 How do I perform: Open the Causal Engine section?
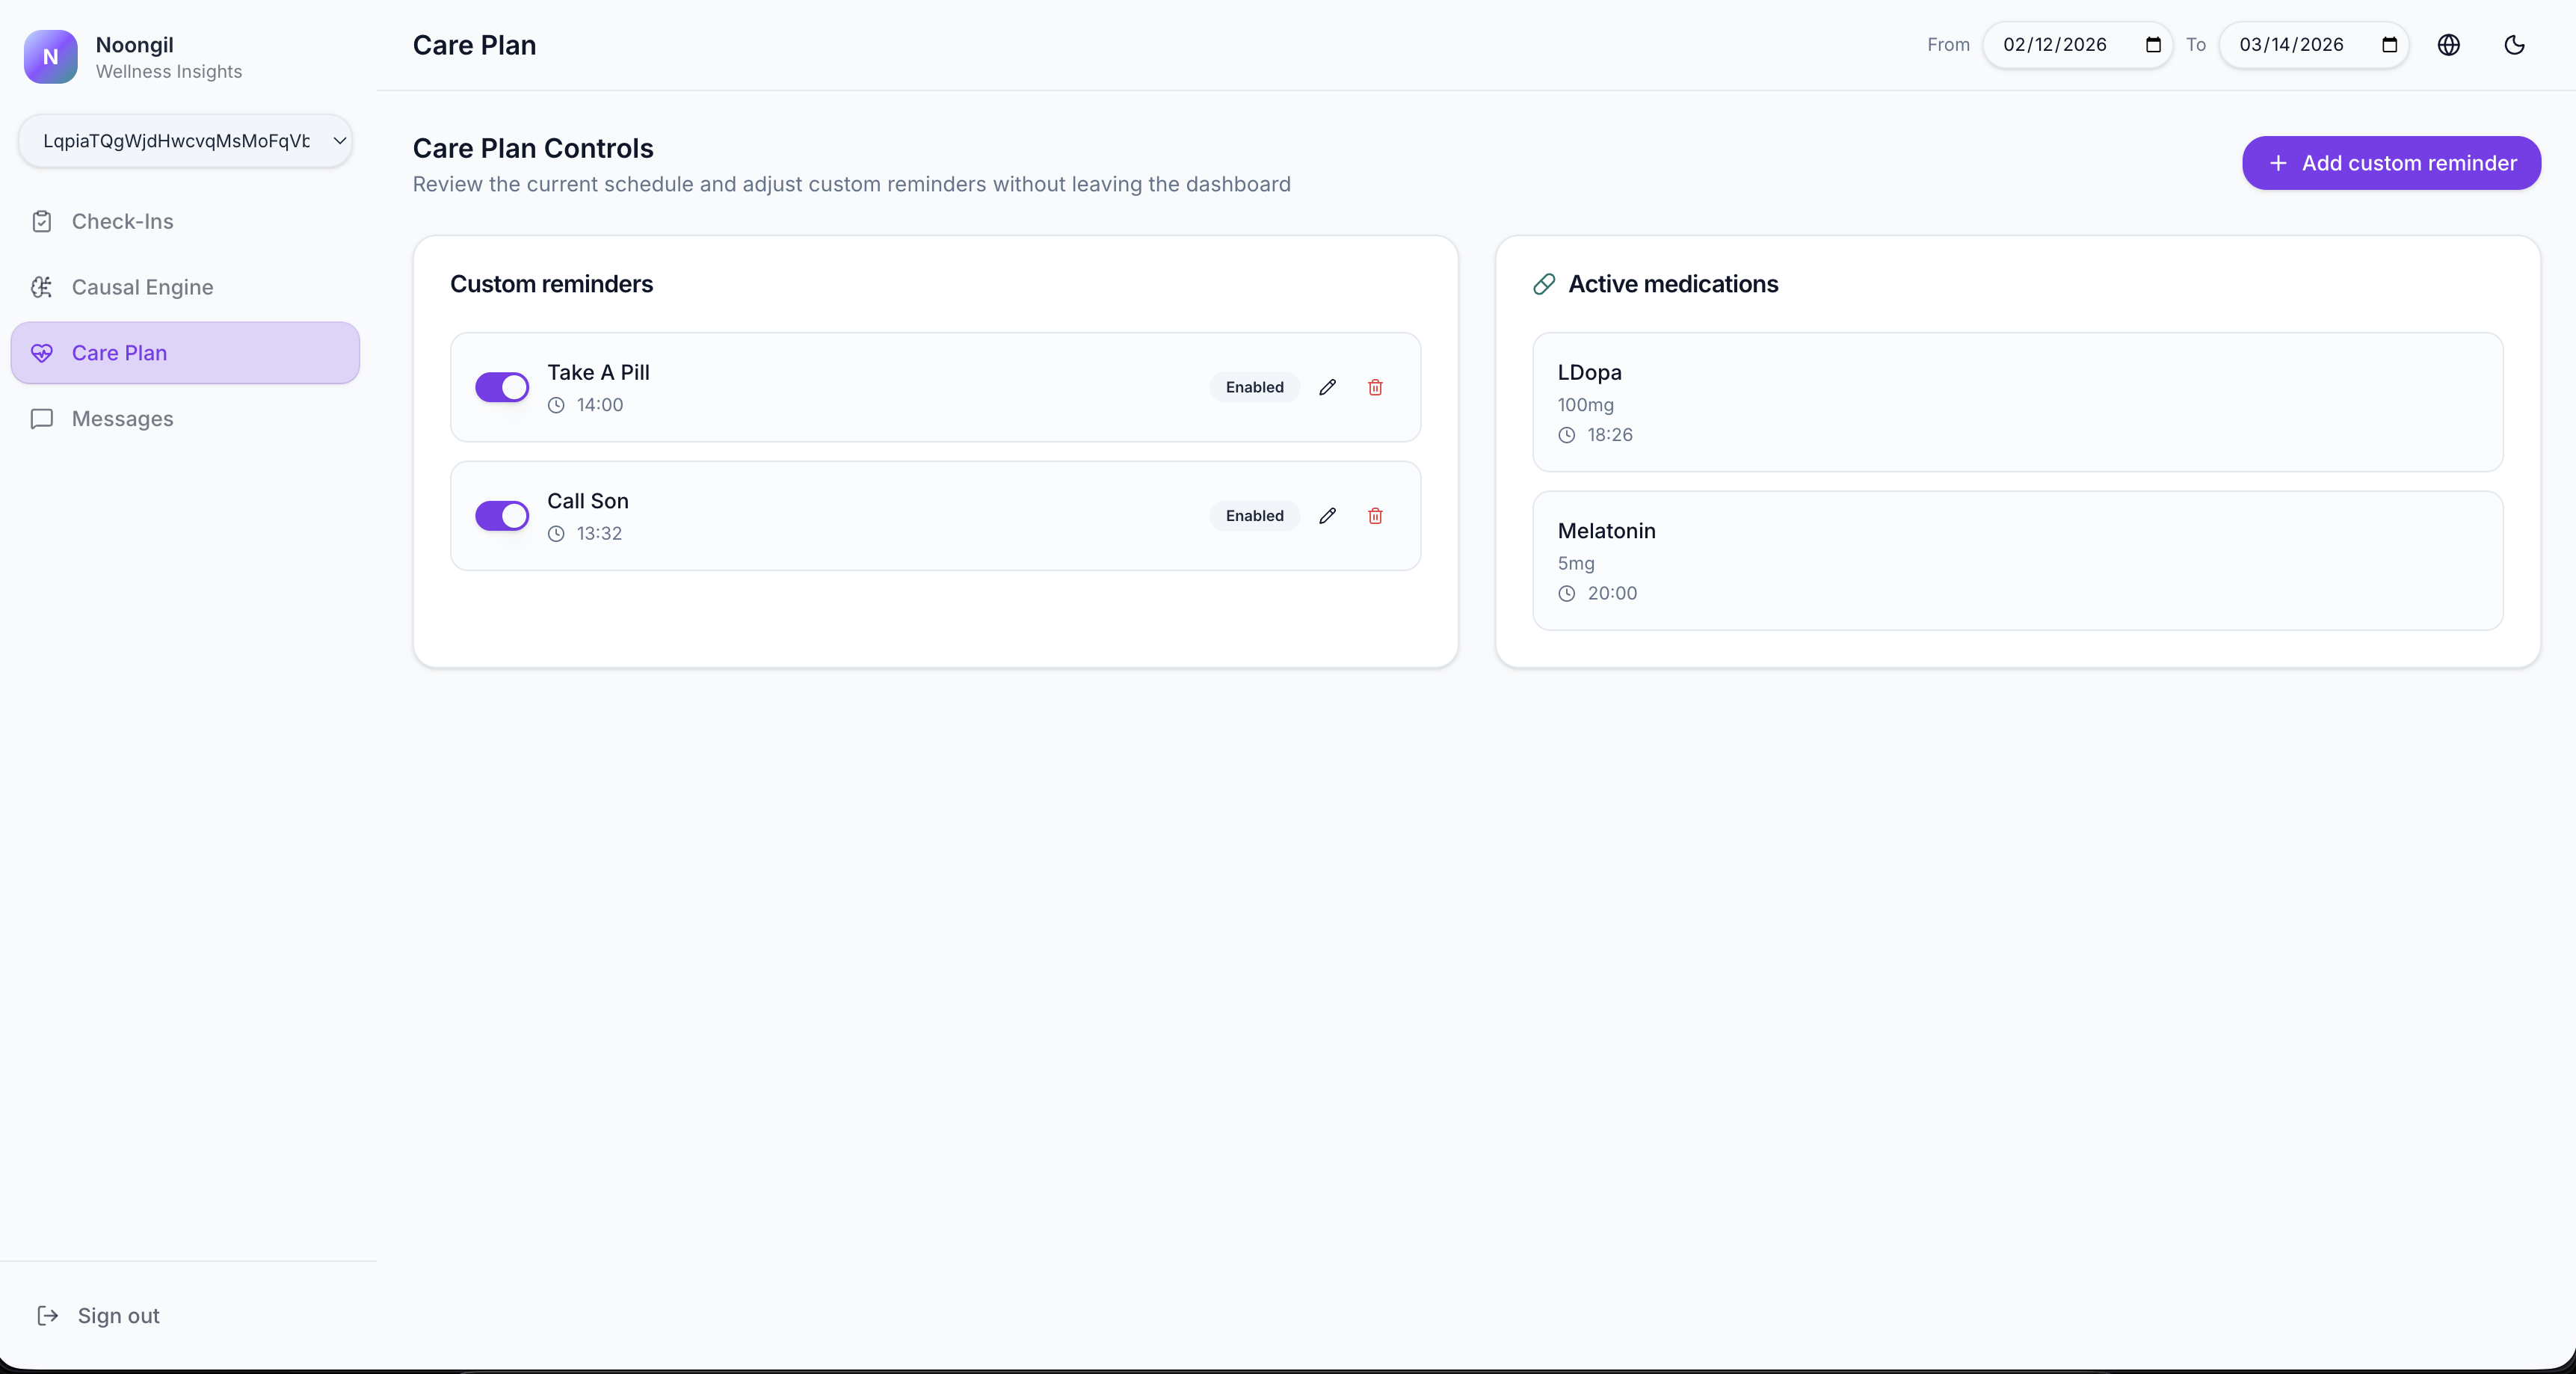142,287
